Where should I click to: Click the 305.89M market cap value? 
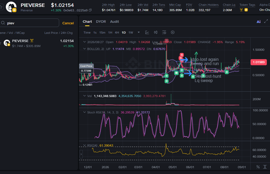point(176,10)
